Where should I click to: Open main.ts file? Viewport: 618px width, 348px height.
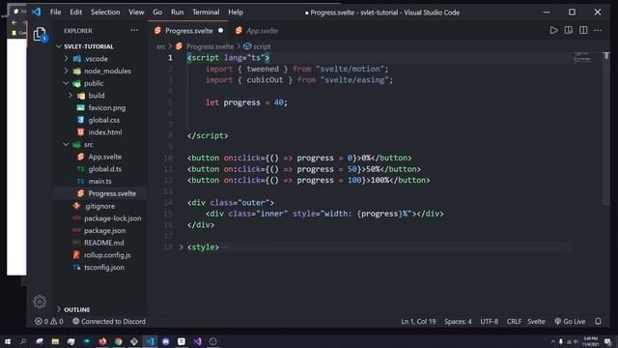[x=99, y=181]
